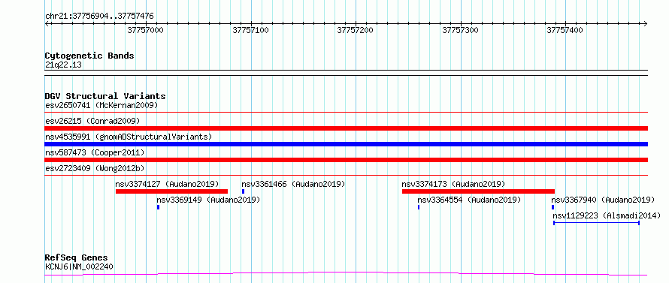
Task: Click nsv3369149 (Audano2019) label
Action: pos(208,200)
